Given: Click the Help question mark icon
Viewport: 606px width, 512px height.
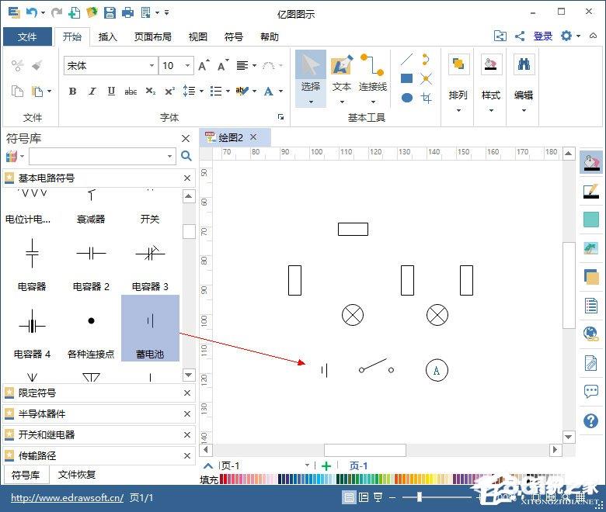Looking at the screenshot, I should click(x=591, y=420).
